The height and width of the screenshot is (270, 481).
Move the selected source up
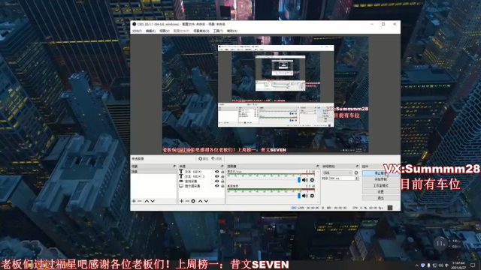tap(200, 201)
